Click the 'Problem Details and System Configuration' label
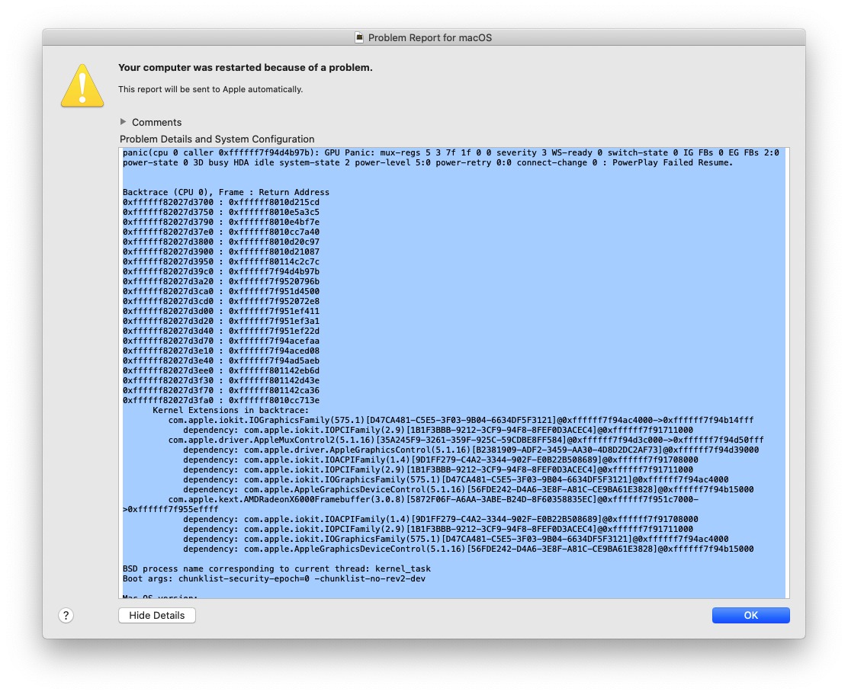848x695 pixels. (217, 139)
